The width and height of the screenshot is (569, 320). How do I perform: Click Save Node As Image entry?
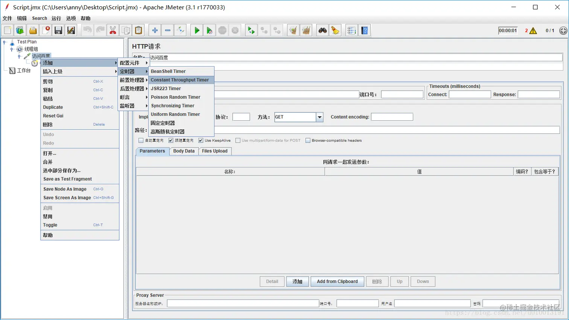[80, 189]
